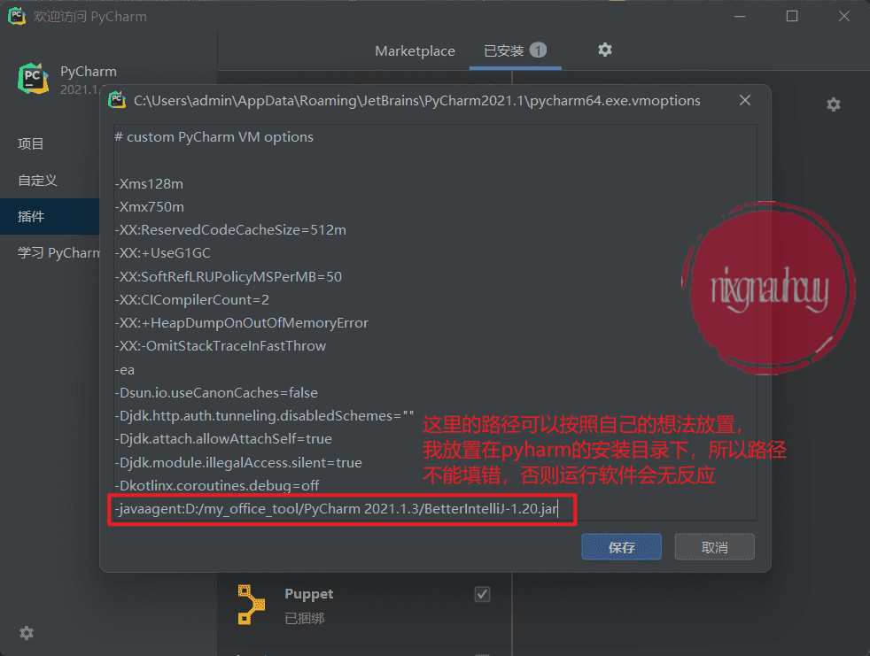This screenshot has width=870, height=656.
Task: Minimize the PyCharm welcome window
Action: 740,16
